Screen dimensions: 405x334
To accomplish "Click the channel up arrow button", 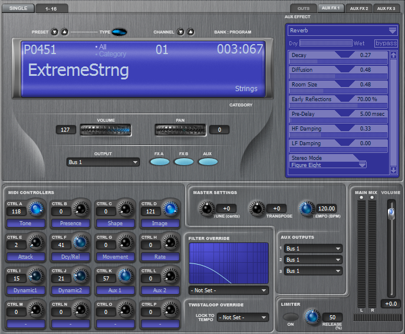I will (x=191, y=32).
